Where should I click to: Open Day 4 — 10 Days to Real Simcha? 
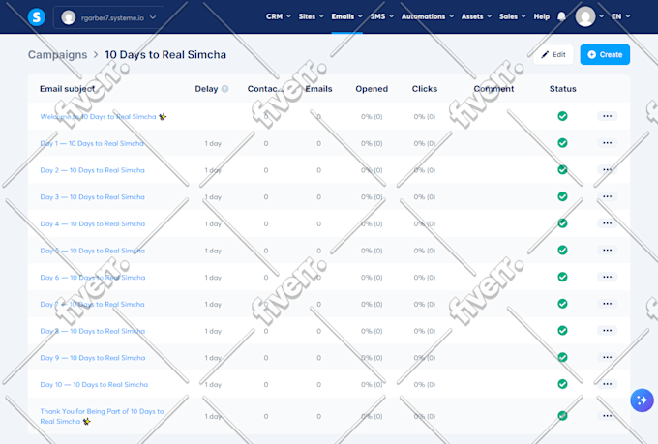pos(92,224)
